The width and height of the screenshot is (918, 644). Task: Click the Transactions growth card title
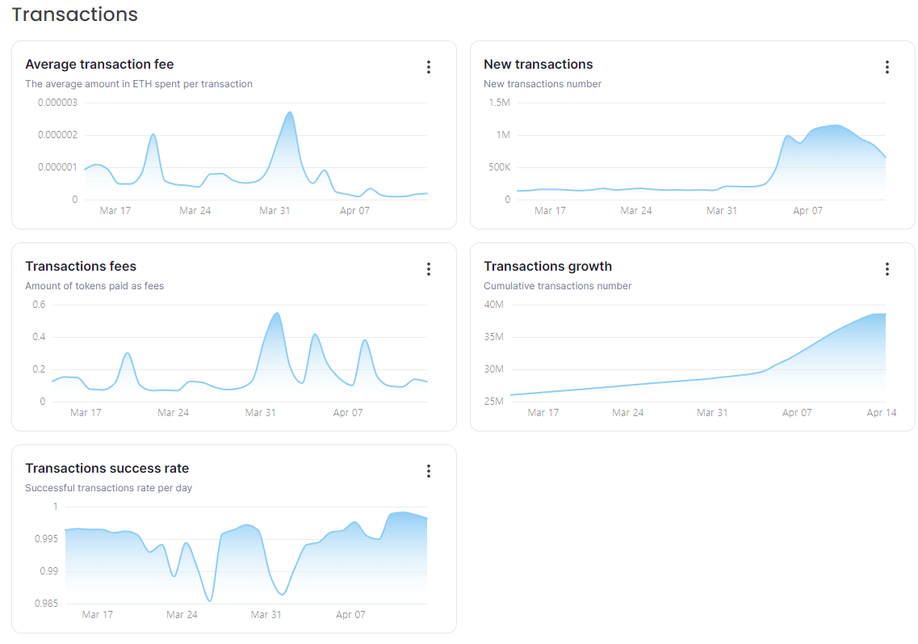[x=547, y=267]
